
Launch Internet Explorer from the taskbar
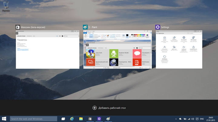click(72, 119)
